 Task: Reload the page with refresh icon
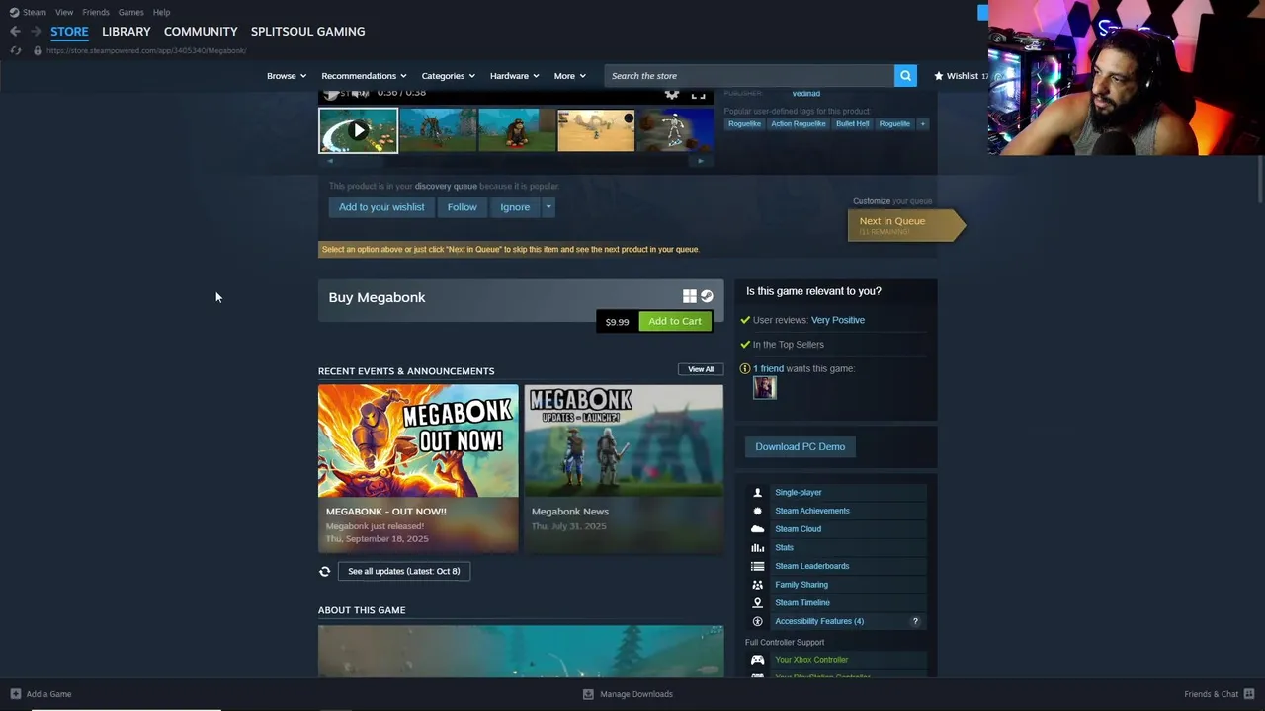(15, 50)
